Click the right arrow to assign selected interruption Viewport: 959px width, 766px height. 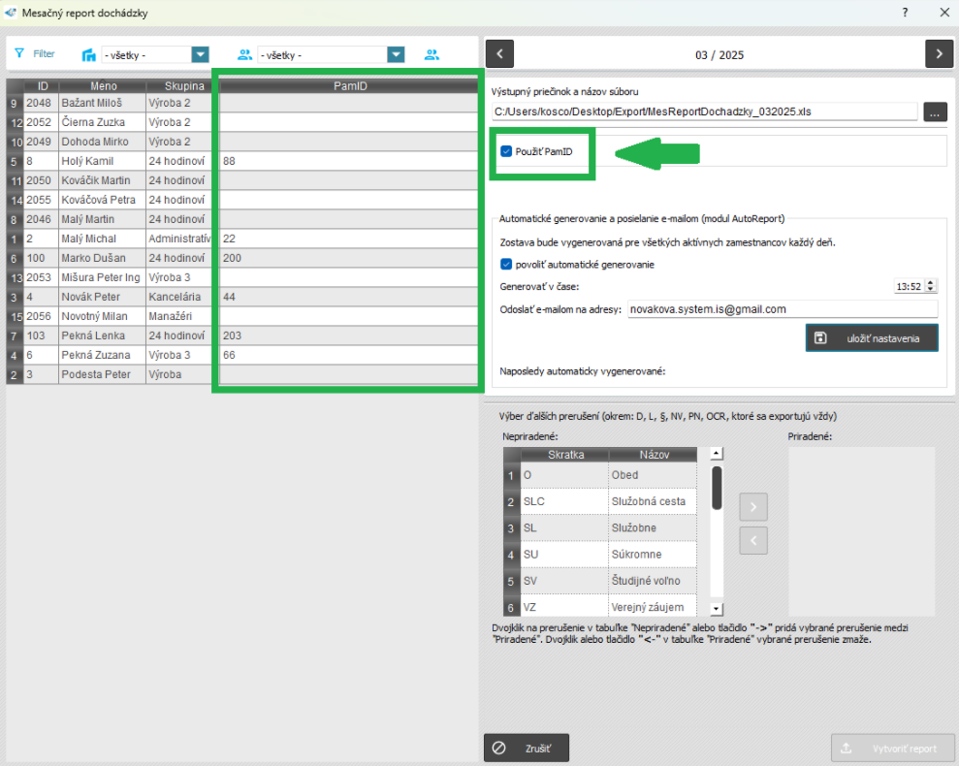tap(753, 506)
